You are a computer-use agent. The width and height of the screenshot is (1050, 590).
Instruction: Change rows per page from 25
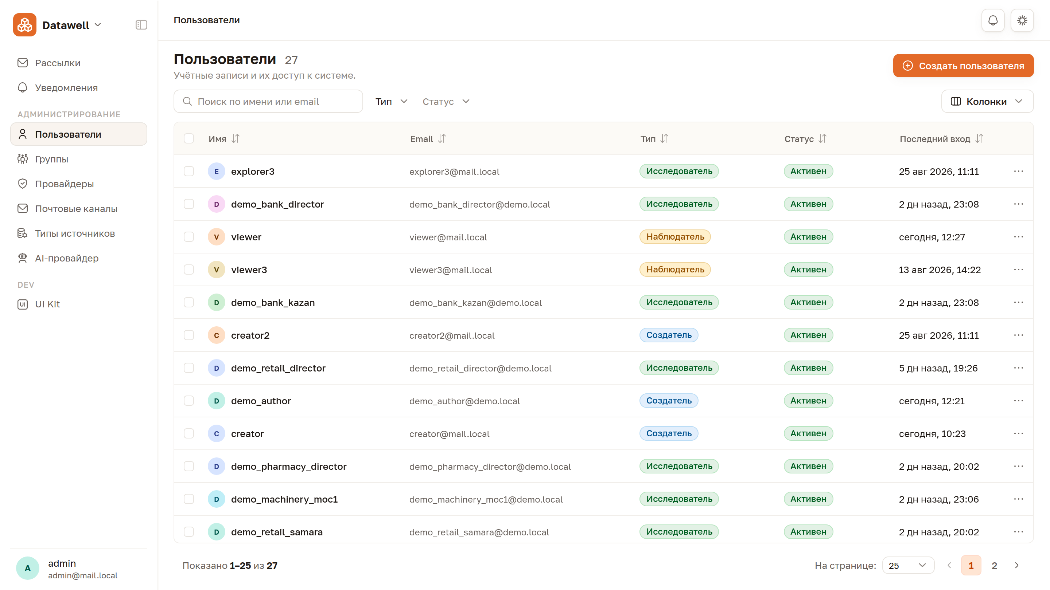[x=908, y=566]
